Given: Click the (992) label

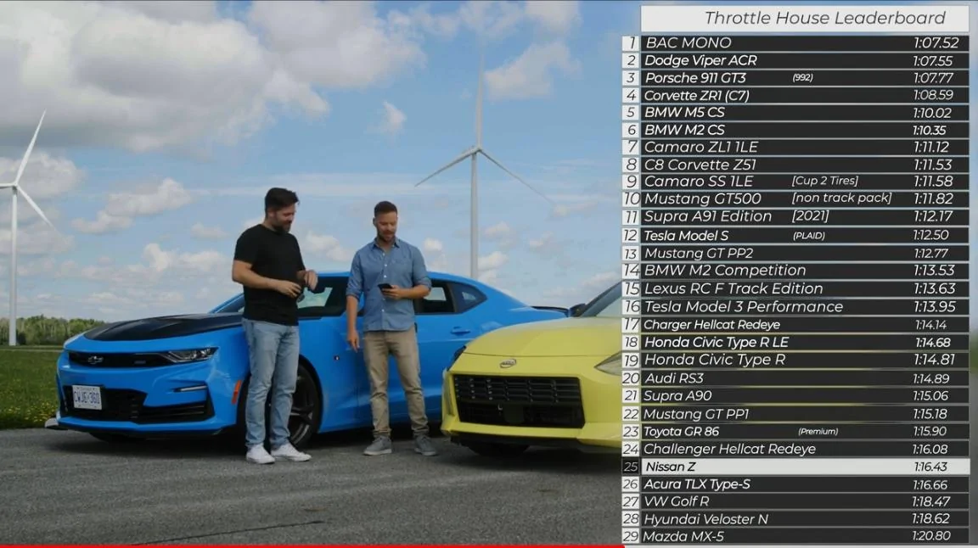Looking at the screenshot, I should 803,78.
